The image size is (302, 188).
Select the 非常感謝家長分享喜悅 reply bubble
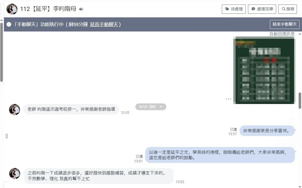pos(267,131)
